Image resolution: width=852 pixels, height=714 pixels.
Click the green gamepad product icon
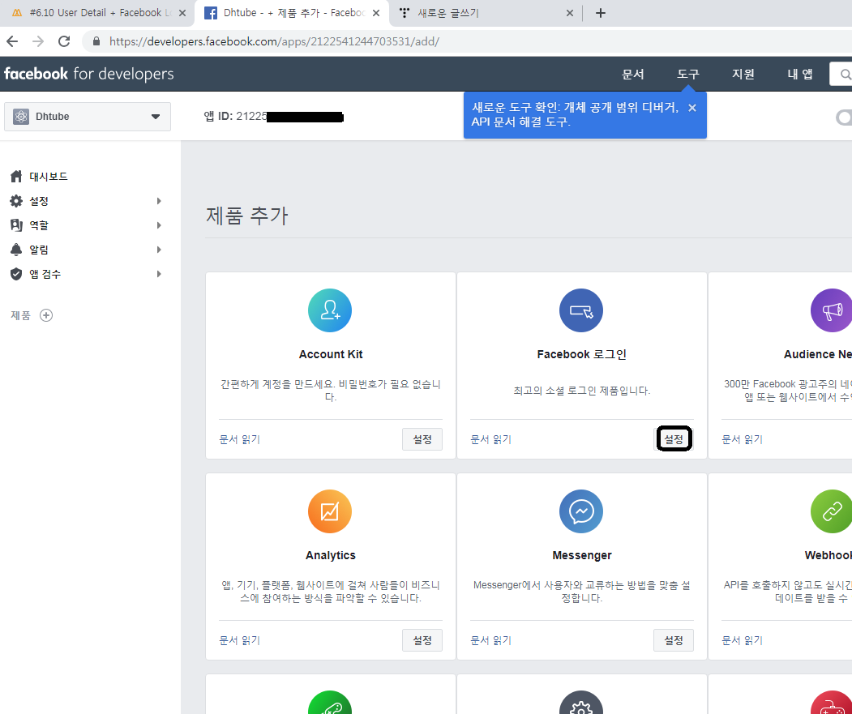330,702
